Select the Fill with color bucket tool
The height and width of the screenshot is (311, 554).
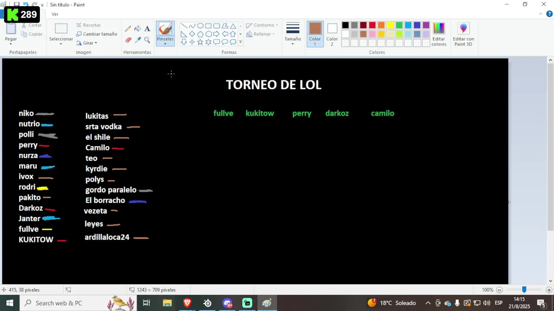tap(138, 29)
